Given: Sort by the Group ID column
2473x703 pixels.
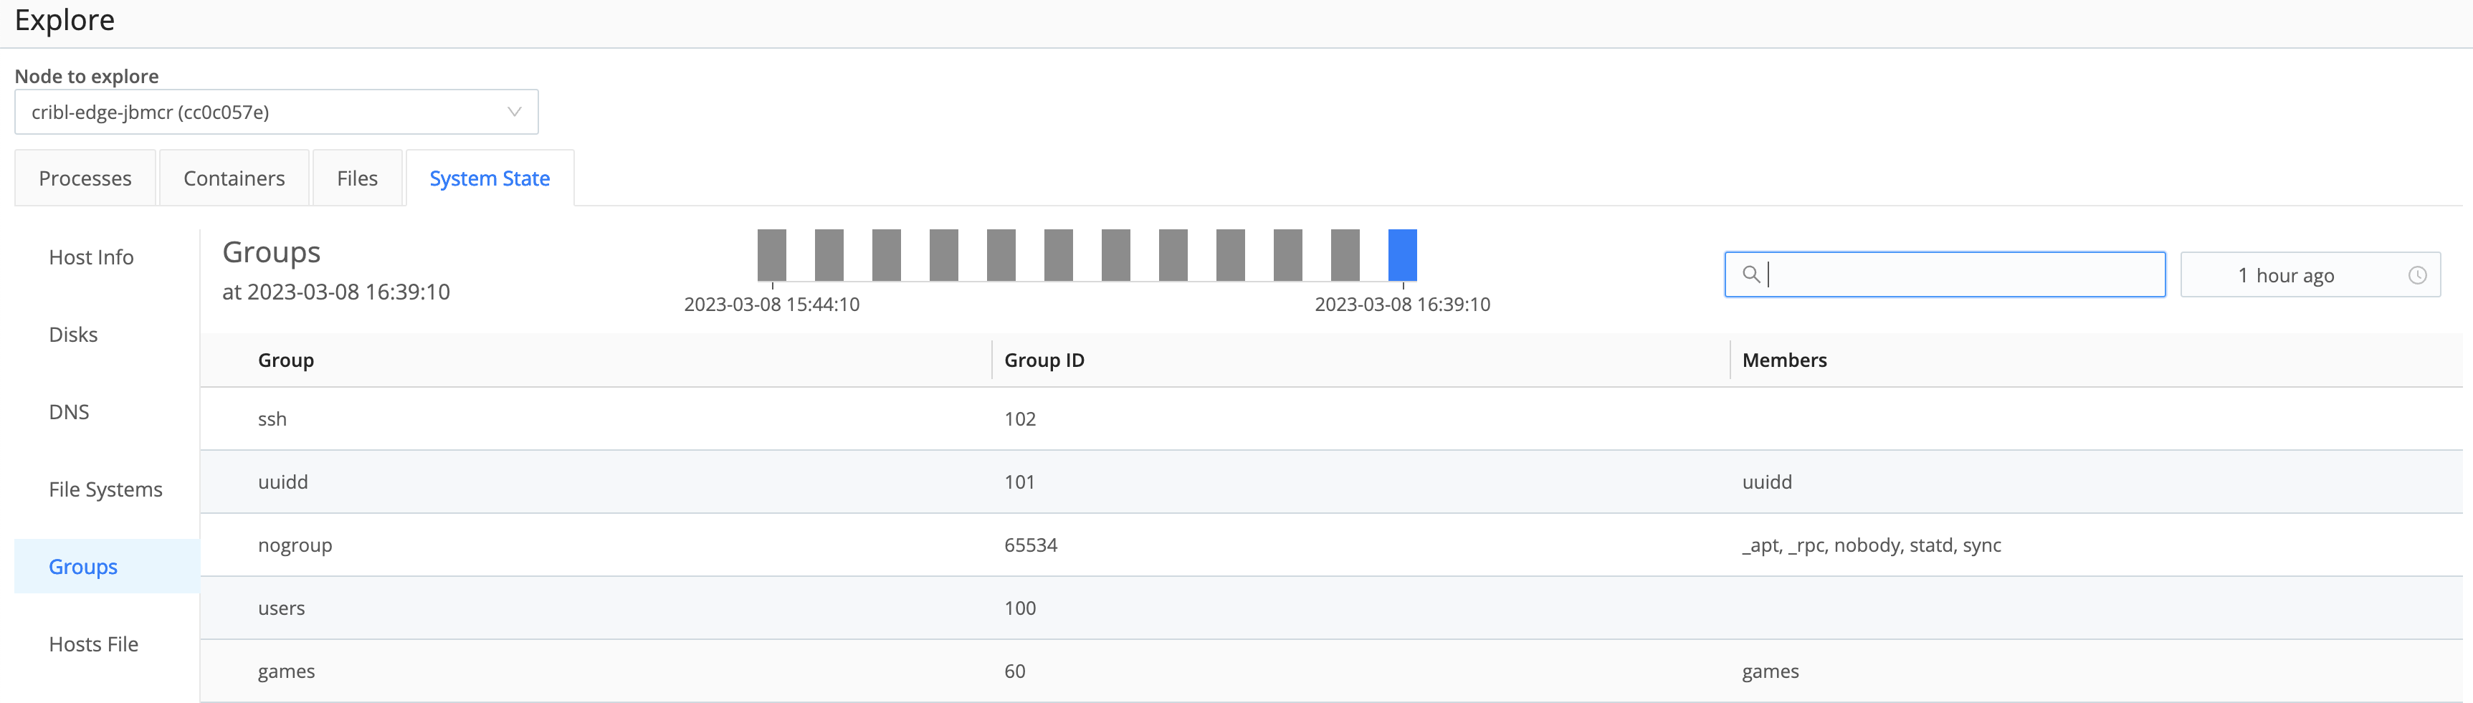Looking at the screenshot, I should pos(1044,360).
